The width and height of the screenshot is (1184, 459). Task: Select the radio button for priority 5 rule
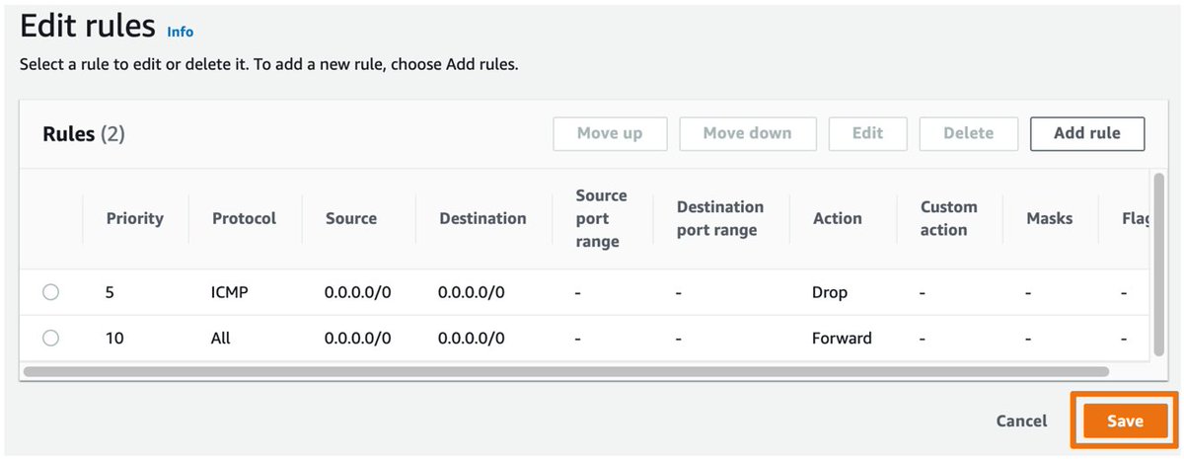tap(51, 292)
